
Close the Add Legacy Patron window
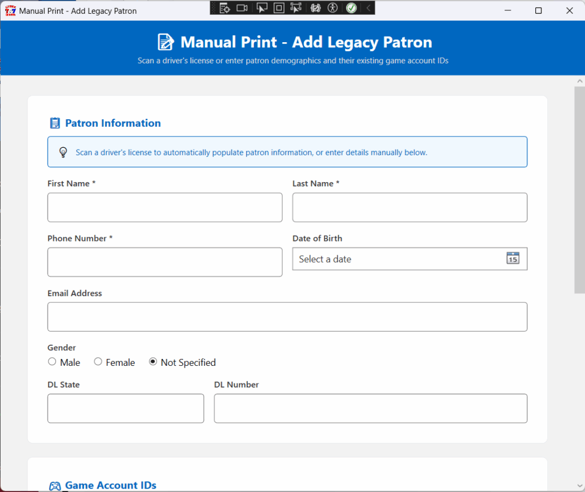click(x=570, y=10)
